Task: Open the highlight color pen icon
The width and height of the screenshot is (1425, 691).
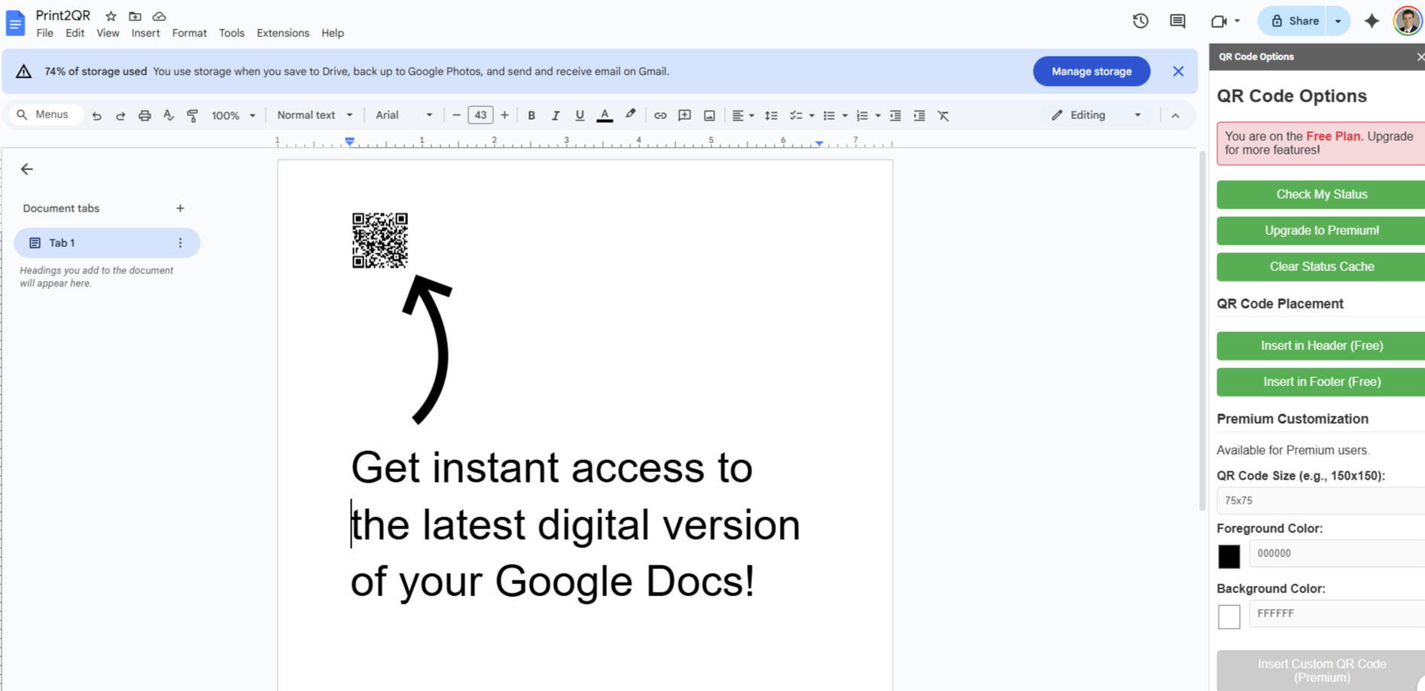Action: tap(630, 114)
